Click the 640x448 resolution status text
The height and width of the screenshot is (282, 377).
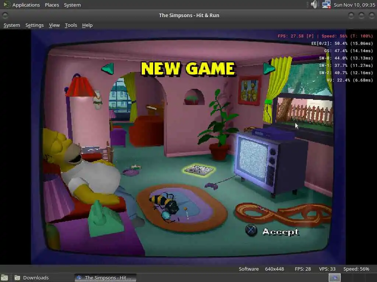274,269
